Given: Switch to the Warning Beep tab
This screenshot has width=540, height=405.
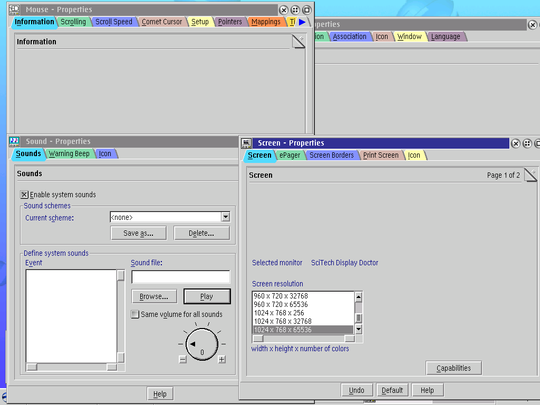Looking at the screenshot, I should (x=69, y=153).
